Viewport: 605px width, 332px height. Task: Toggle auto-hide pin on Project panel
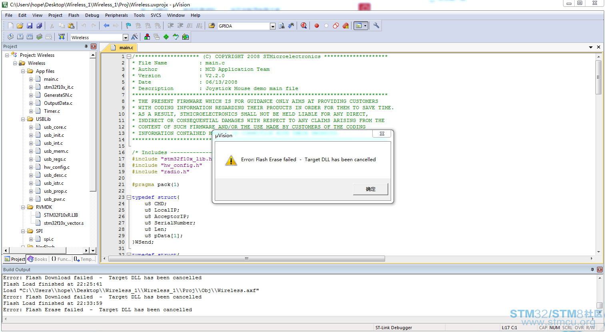(86, 46)
